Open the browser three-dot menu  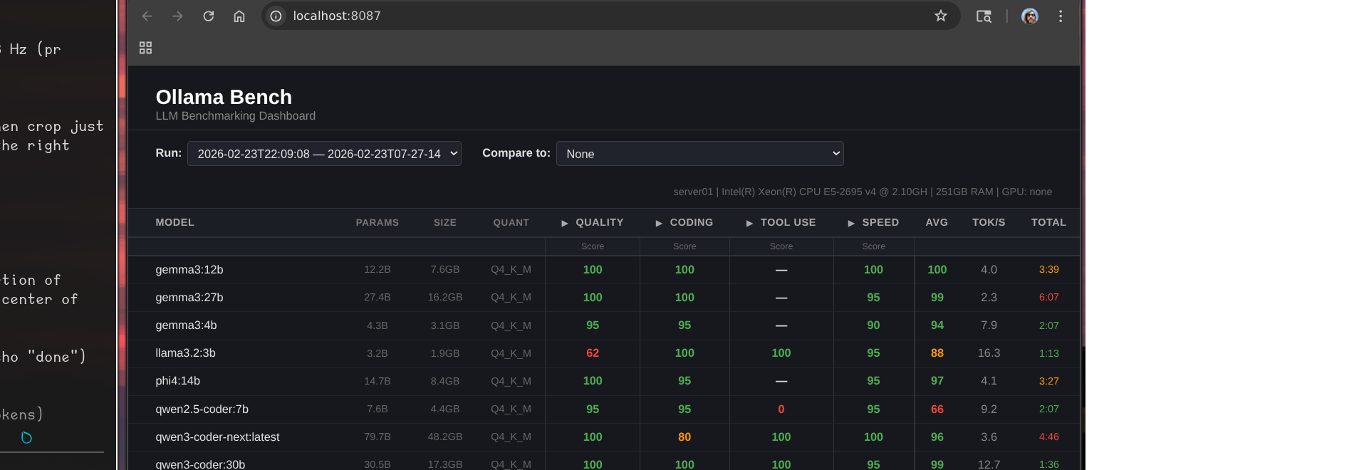click(x=1061, y=16)
